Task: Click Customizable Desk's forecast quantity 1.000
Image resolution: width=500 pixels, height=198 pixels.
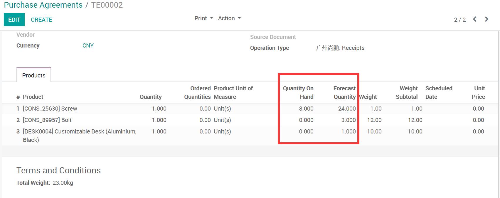Action: [x=349, y=131]
